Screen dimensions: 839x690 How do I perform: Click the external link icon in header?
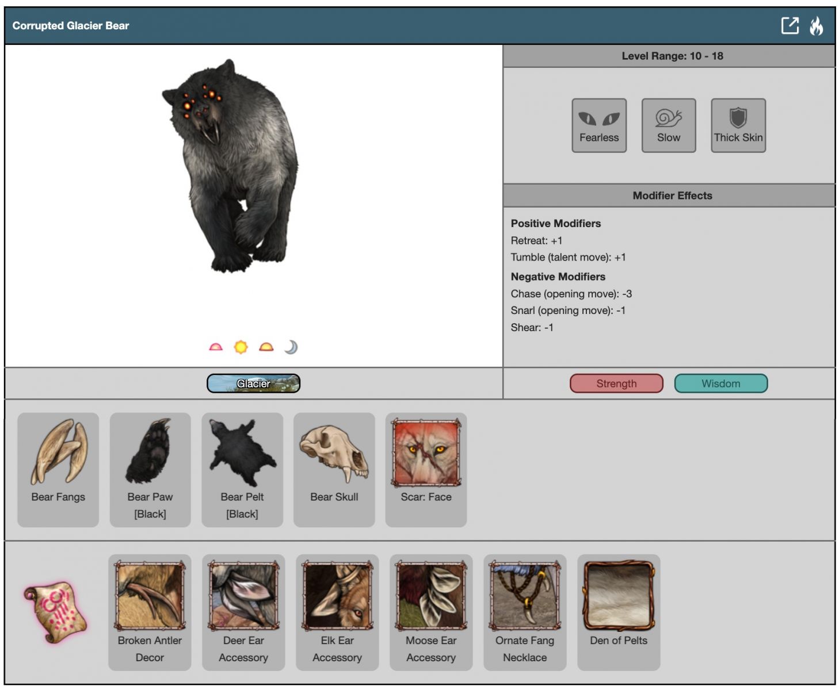pyautogui.click(x=790, y=26)
